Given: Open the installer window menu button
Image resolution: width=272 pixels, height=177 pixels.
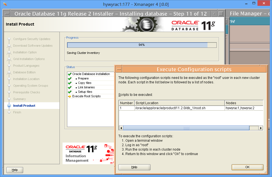Looking at the screenshot, I should 7,14.
